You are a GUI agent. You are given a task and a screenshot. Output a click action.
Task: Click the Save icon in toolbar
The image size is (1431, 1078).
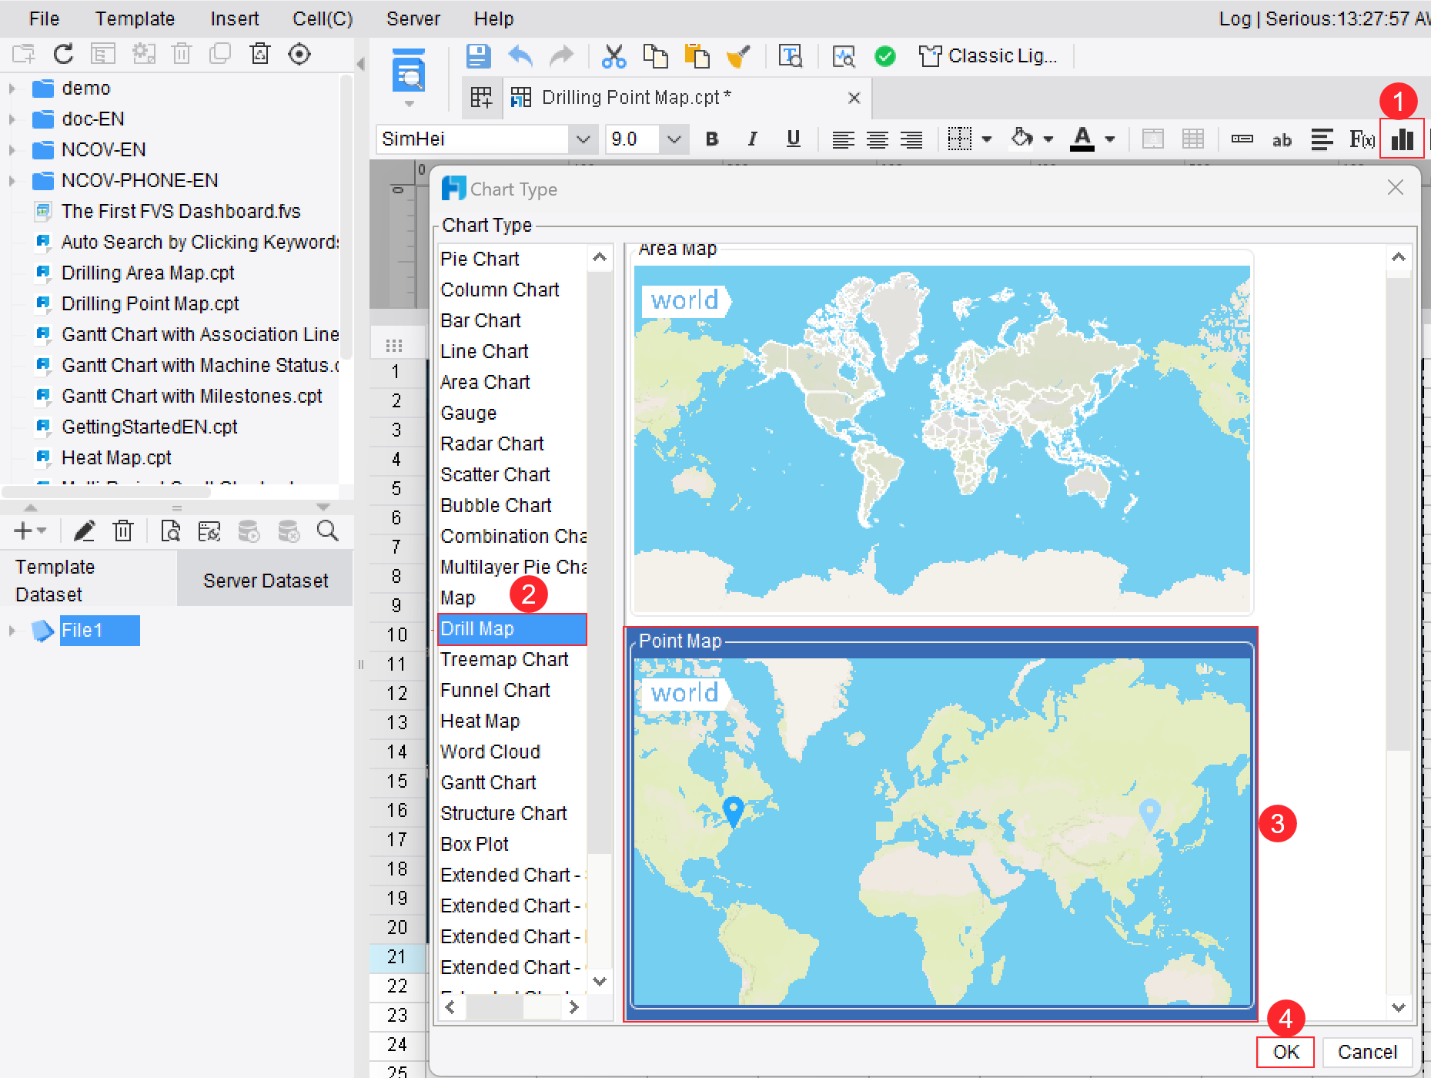[478, 56]
